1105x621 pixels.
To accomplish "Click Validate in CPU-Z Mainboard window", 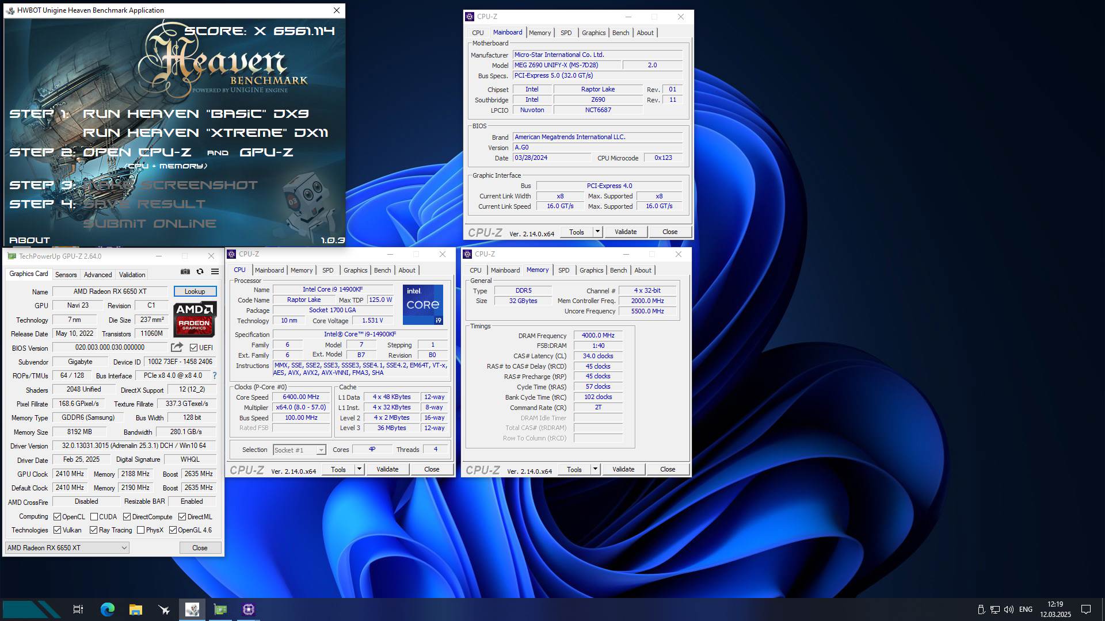I will click(x=626, y=232).
